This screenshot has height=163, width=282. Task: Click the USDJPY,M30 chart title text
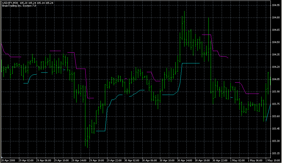click(x=10, y=3)
